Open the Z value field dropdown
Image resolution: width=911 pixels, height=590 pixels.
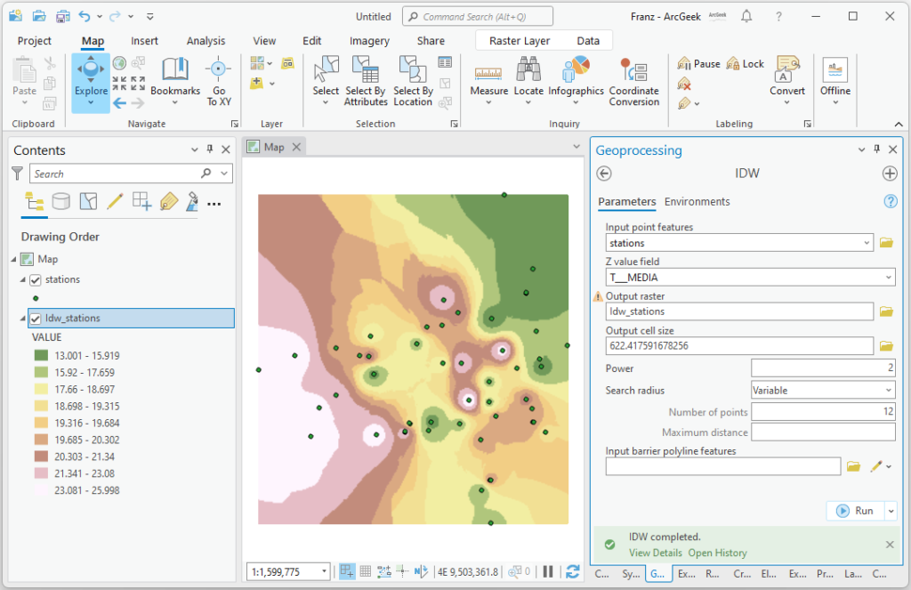click(x=889, y=278)
